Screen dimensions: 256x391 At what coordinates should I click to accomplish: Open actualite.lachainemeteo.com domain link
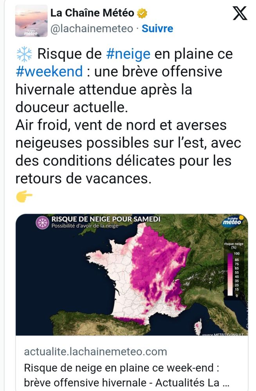click(x=95, y=352)
